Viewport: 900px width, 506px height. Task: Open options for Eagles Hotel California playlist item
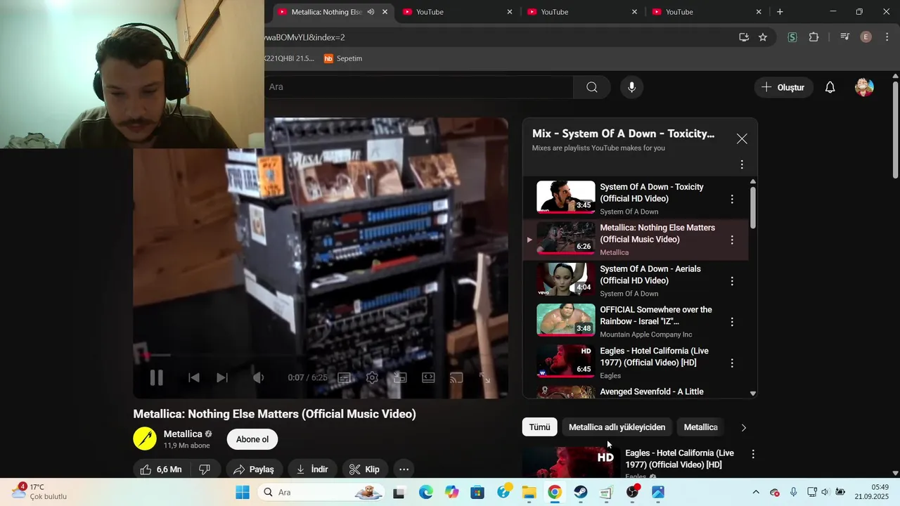click(x=732, y=363)
